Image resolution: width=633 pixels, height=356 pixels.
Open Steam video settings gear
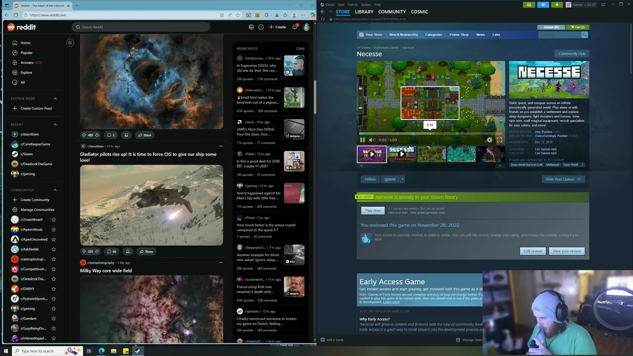click(x=490, y=140)
